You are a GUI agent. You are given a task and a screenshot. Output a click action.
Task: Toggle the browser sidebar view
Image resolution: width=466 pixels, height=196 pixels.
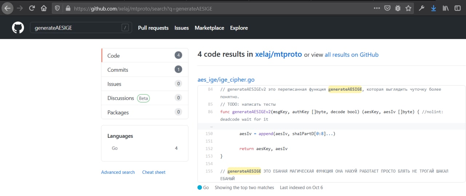click(x=457, y=8)
